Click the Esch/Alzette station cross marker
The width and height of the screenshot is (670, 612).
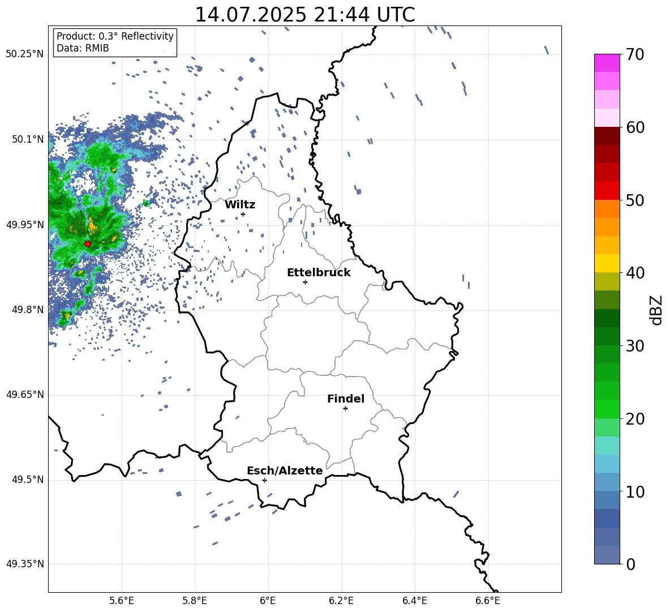[264, 480]
